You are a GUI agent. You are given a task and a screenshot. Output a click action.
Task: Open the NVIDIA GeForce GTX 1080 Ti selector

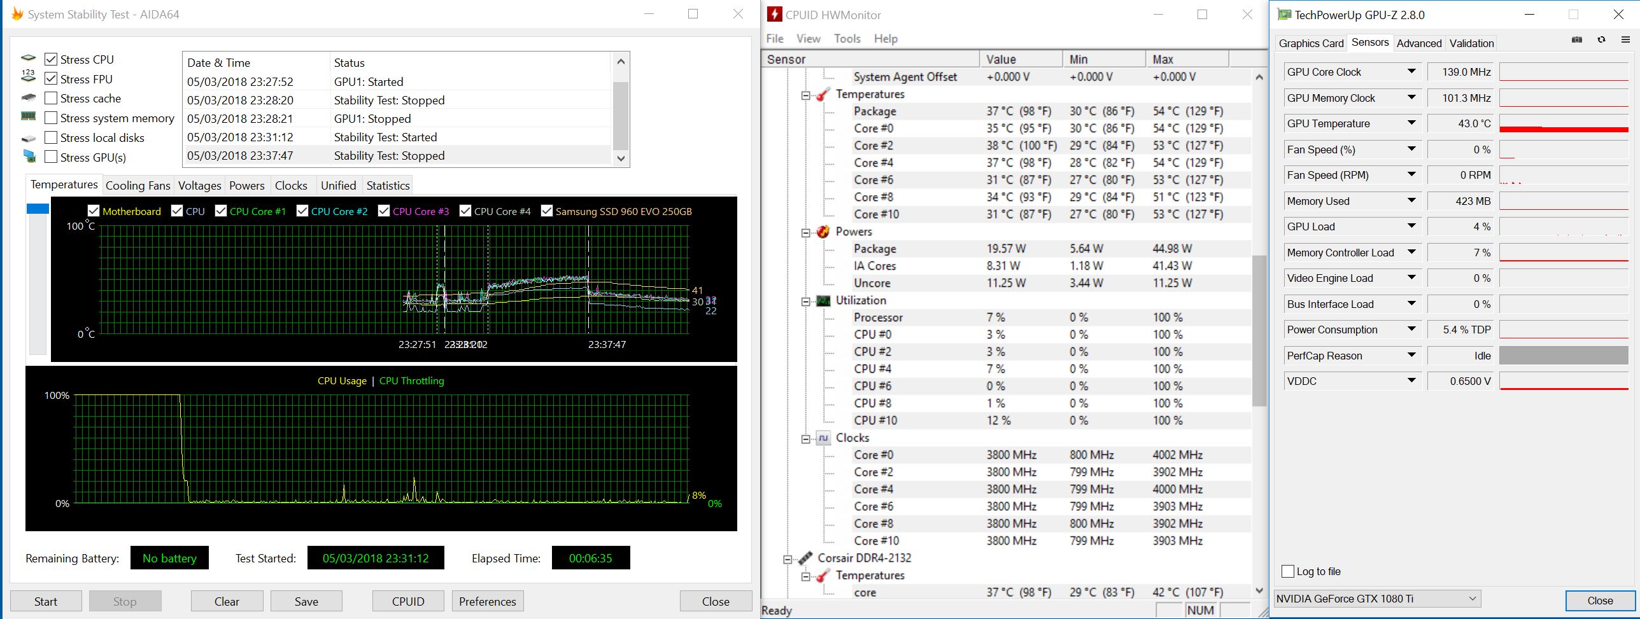click(x=1378, y=599)
